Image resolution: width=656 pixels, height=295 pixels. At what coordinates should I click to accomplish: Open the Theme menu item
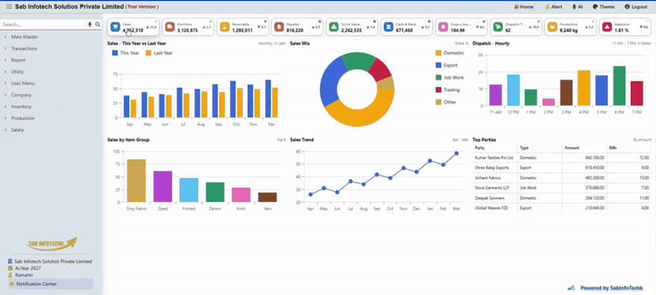click(x=604, y=7)
